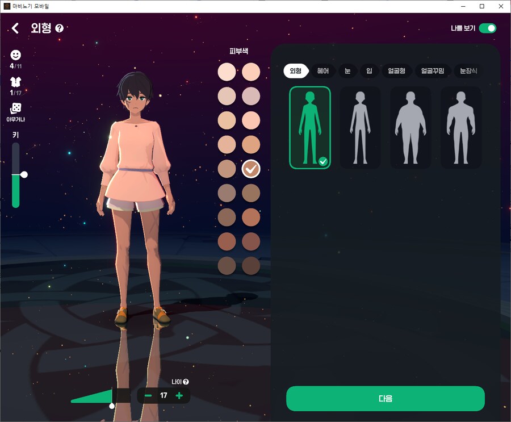Click the age value 17 field
Image resolution: width=511 pixels, height=422 pixels.
pos(164,395)
